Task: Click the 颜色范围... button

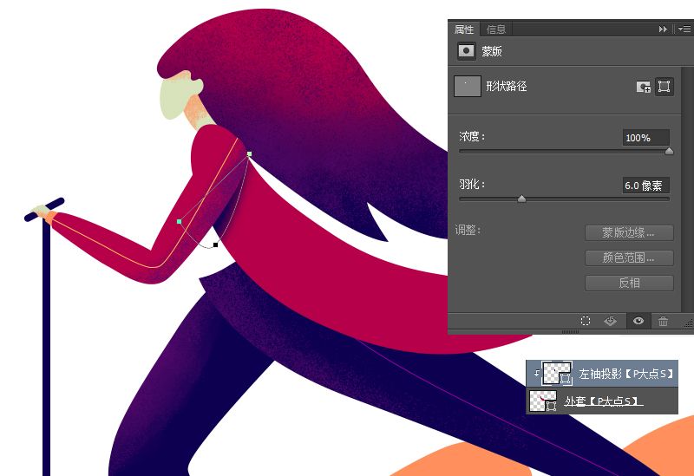Action: pyautogui.click(x=629, y=258)
